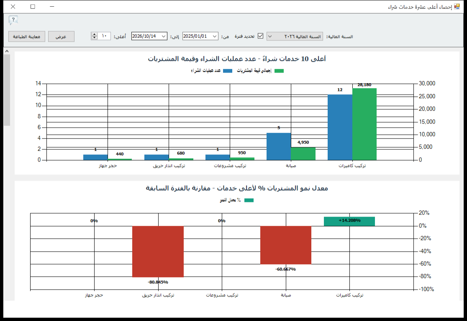
Task: Increase the أعلى value with up arrow
Action: point(95,35)
